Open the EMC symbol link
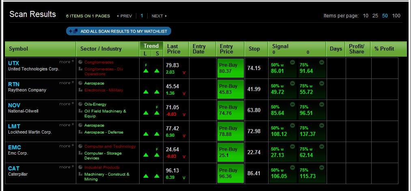The width and height of the screenshot is (411, 191). (x=15, y=147)
